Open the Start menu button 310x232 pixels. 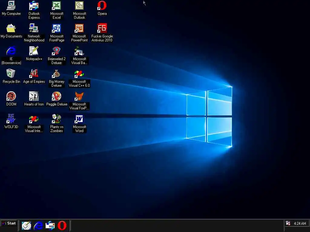click(x=8, y=223)
